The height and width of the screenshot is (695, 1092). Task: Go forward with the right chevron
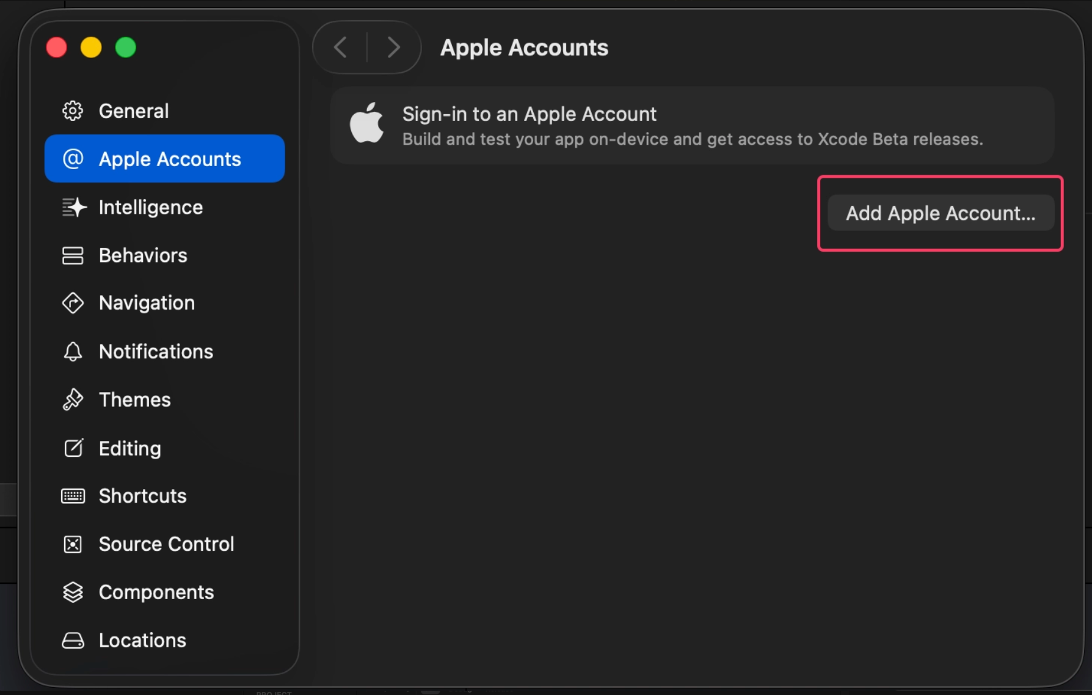pyautogui.click(x=394, y=47)
